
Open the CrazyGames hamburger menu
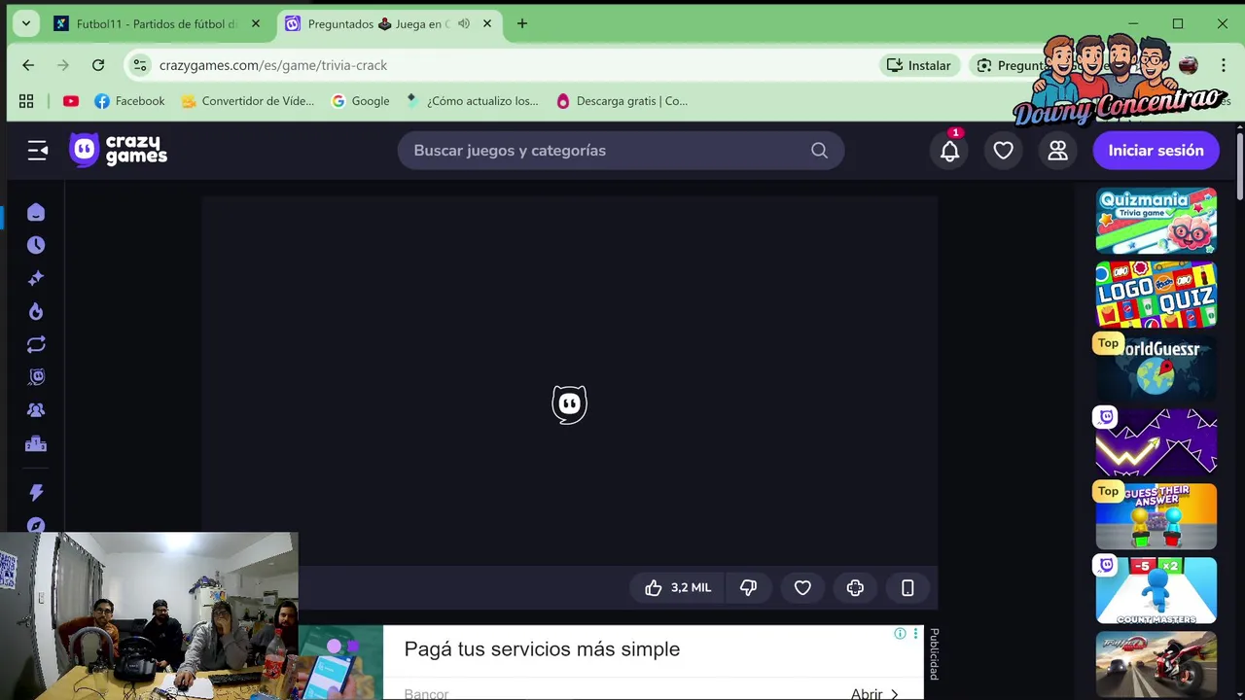(37, 150)
